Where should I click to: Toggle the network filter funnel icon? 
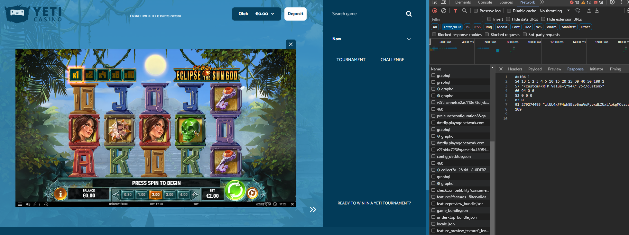[x=456, y=11]
